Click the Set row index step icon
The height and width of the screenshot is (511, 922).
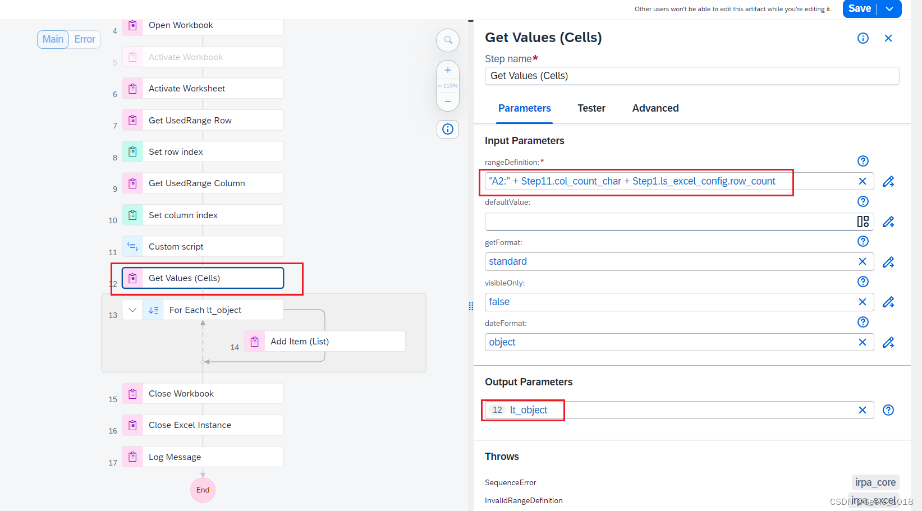[132, 151]
